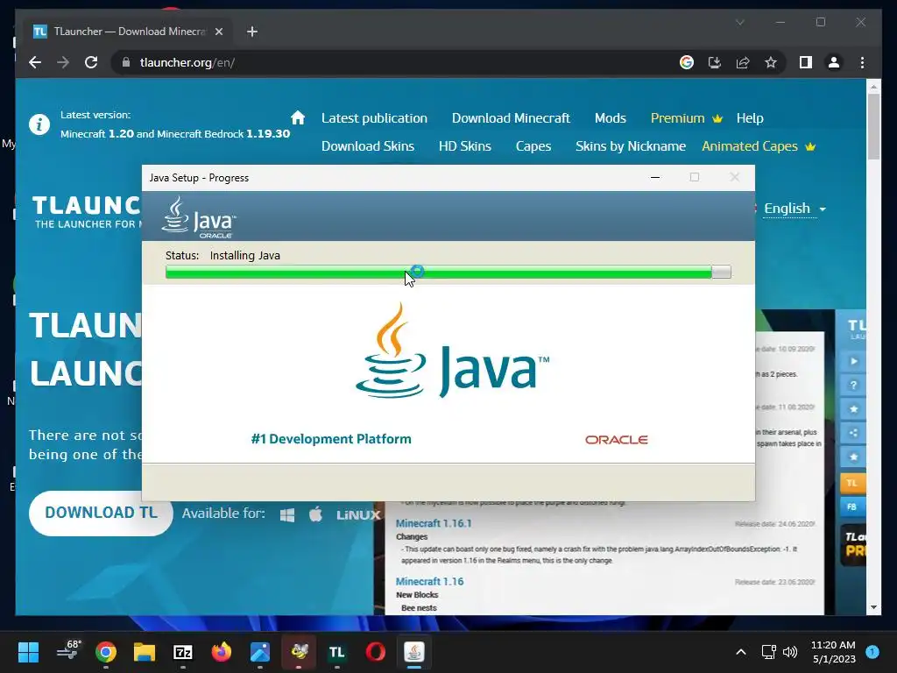Viewport: 897px width, 673px height.
Task: Click the orange TL sidebar button
Action: coord(851,483)
